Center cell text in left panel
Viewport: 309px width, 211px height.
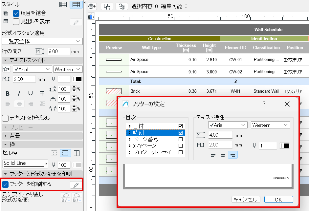tap(19, 104)
